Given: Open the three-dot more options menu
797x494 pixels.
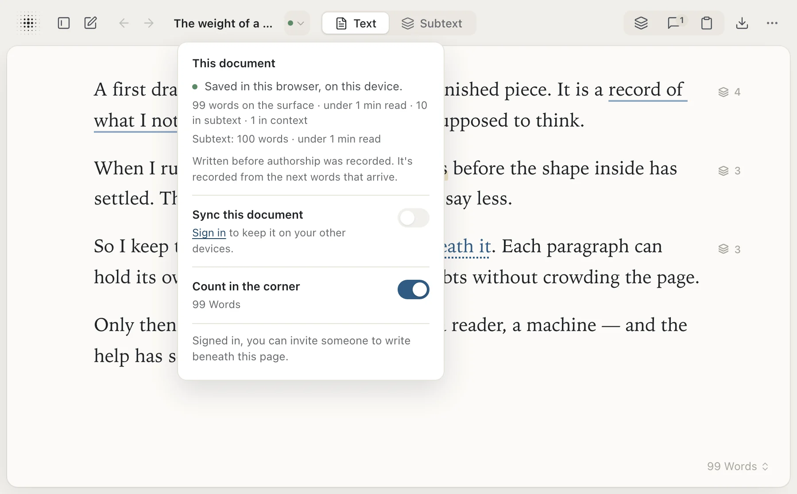Looking at the screenshot, I should [x=772, y=23].
